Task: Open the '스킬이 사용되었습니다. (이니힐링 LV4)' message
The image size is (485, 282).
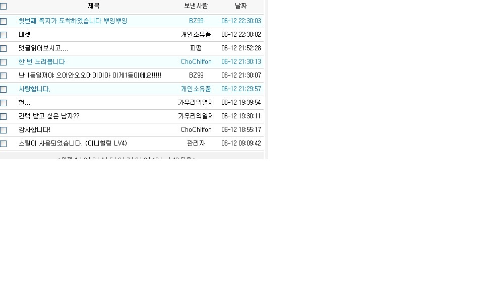Action: pos(73,144)
